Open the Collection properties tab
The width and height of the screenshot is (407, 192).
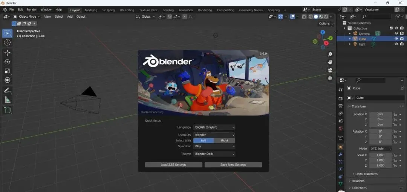pyautogui.click(x=341, y=138)
